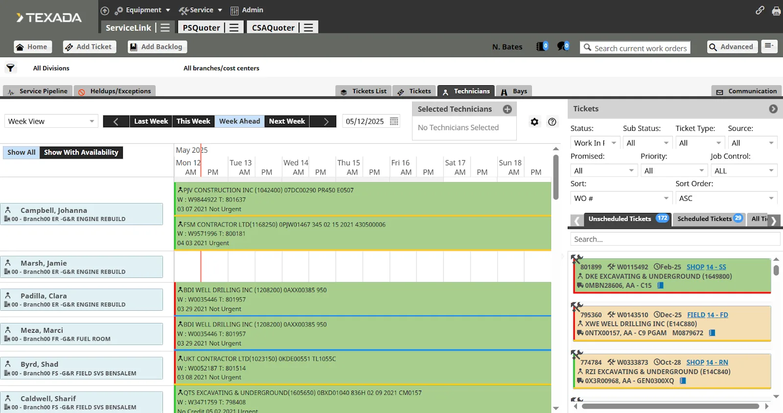
Task: Toggle Show With Availability
Action: [81, 153]
